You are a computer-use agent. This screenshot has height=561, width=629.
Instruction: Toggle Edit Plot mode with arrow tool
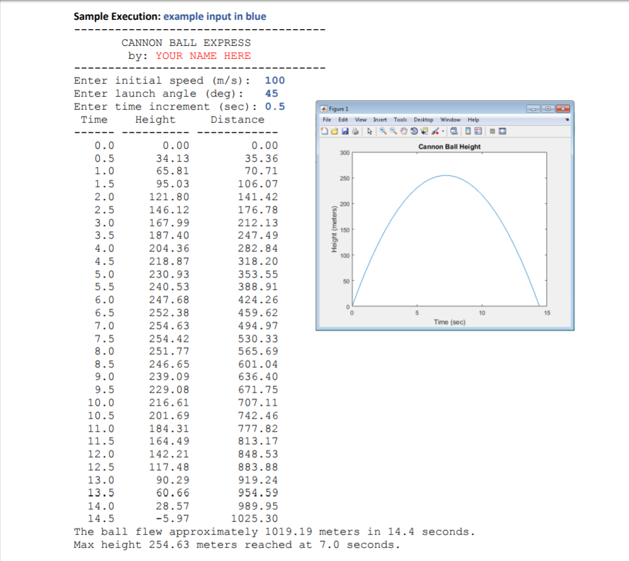(369, 131)
